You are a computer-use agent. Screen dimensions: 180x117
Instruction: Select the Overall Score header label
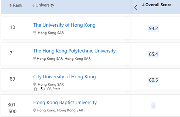coord(159,5)
